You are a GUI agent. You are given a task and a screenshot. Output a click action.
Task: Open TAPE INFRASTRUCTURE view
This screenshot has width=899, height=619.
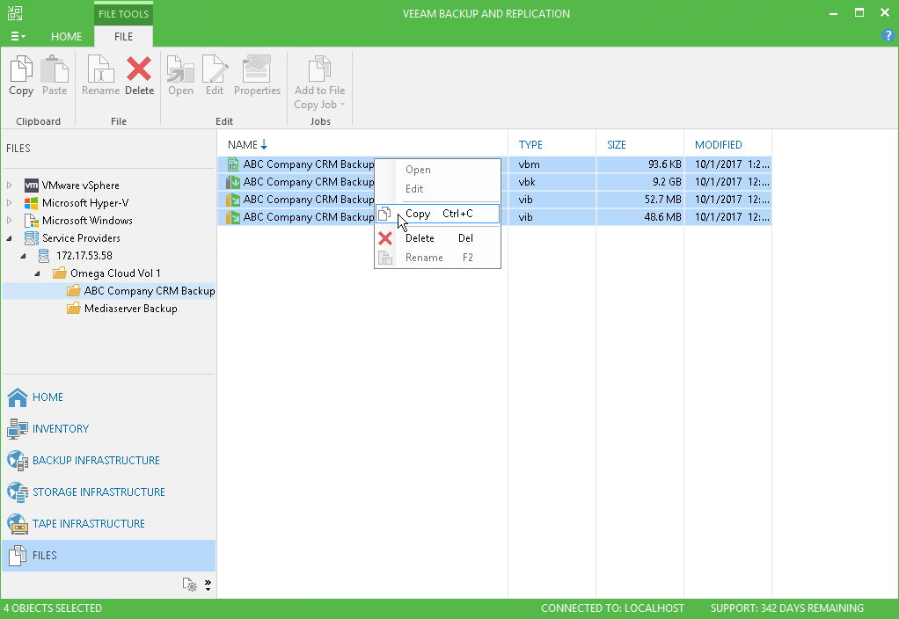pyautogui.click(x=88, y=523)
